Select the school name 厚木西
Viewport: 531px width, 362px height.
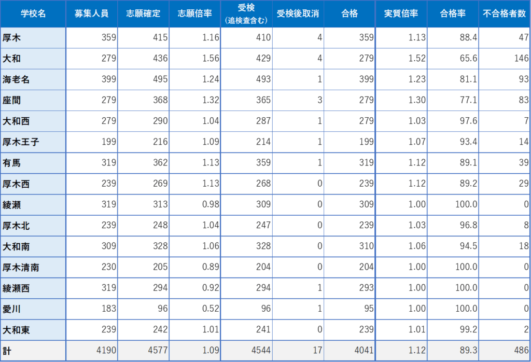click(x=16, y=184)
